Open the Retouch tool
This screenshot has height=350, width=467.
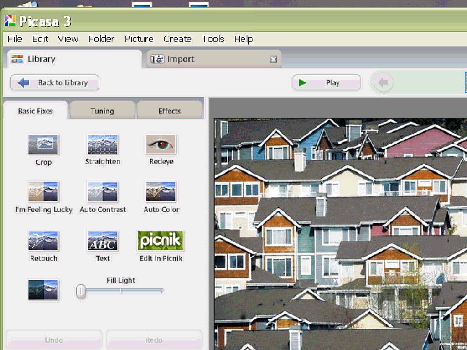pyautogui.click(x=43, y=241)
